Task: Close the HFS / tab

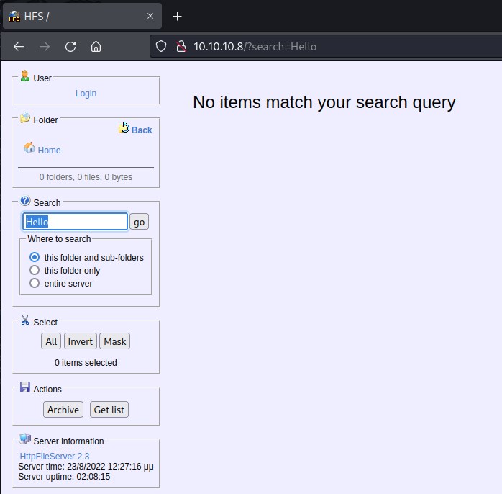Action: [150, 16]
